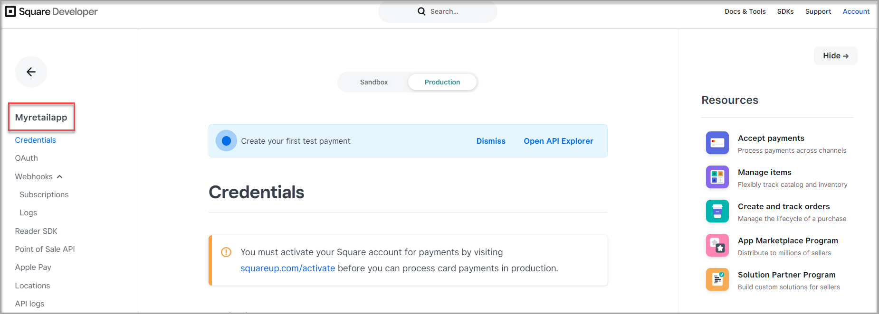Click the App Marketplace Program icon
Screen dimensions: 879x314
pos(717,245)
